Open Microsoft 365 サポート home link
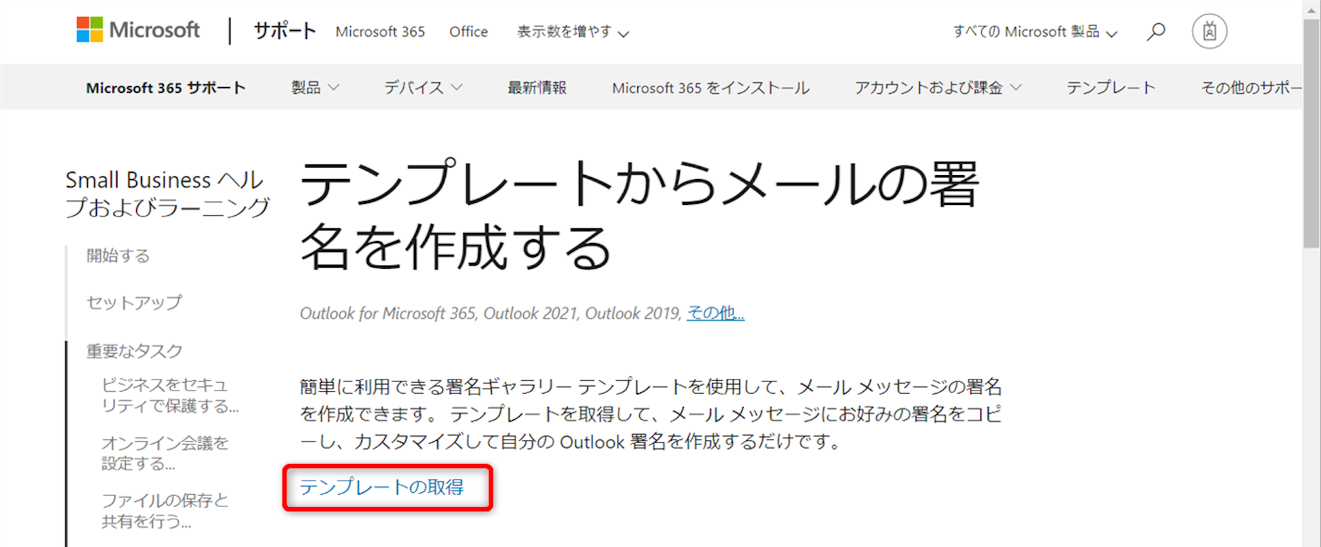This screenshot has width=1321, height=547. pos(166,88)
